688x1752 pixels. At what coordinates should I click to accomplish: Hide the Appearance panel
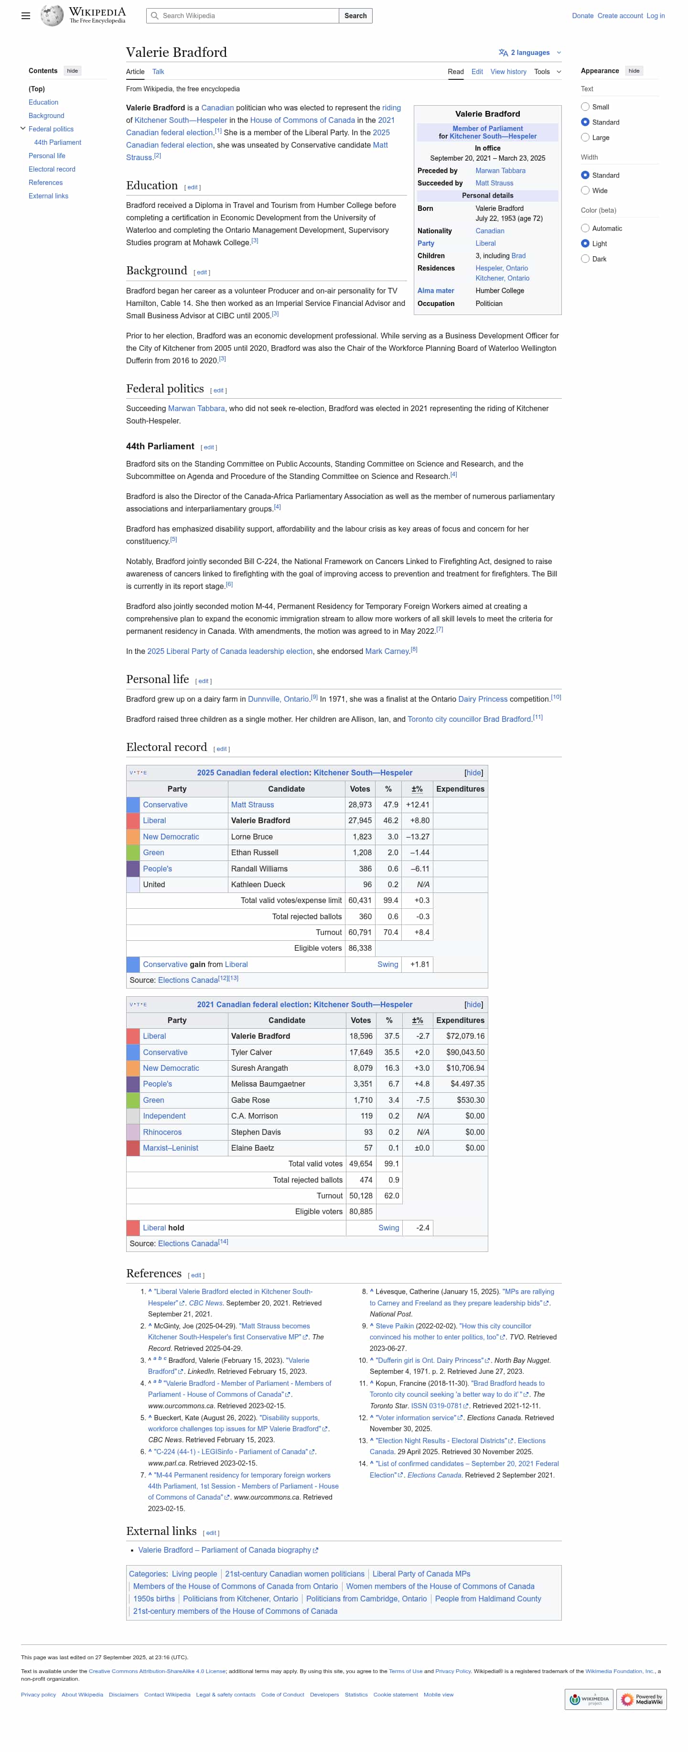click(x=634, y=71)
